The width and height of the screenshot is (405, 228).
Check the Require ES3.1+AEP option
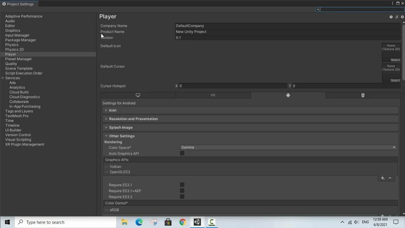tap(182, 191)
